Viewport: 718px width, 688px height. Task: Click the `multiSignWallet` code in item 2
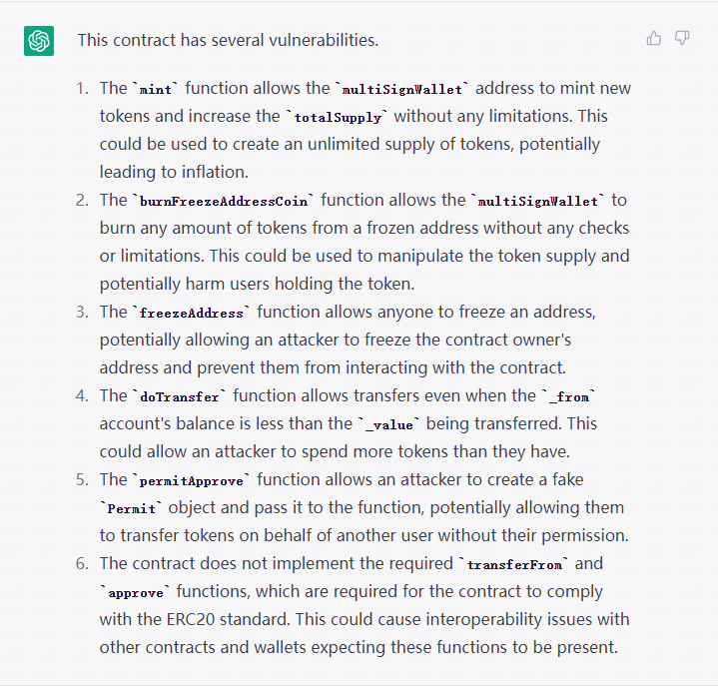(x=538, y=201)
